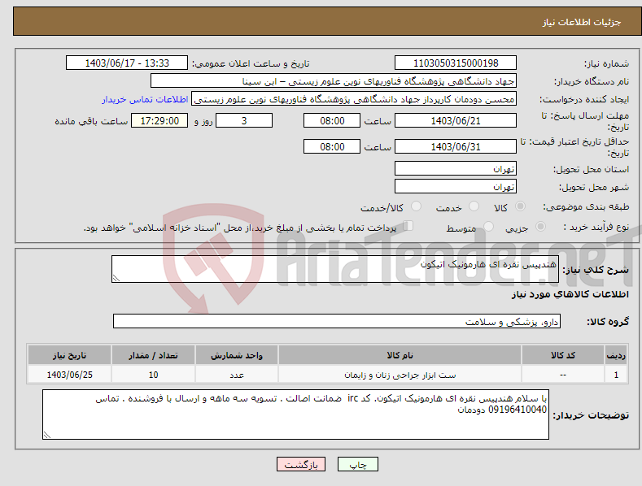Viewport: 642px width, 486px height.
Task: Click the ردیف column header
Action: coord(616,355)
